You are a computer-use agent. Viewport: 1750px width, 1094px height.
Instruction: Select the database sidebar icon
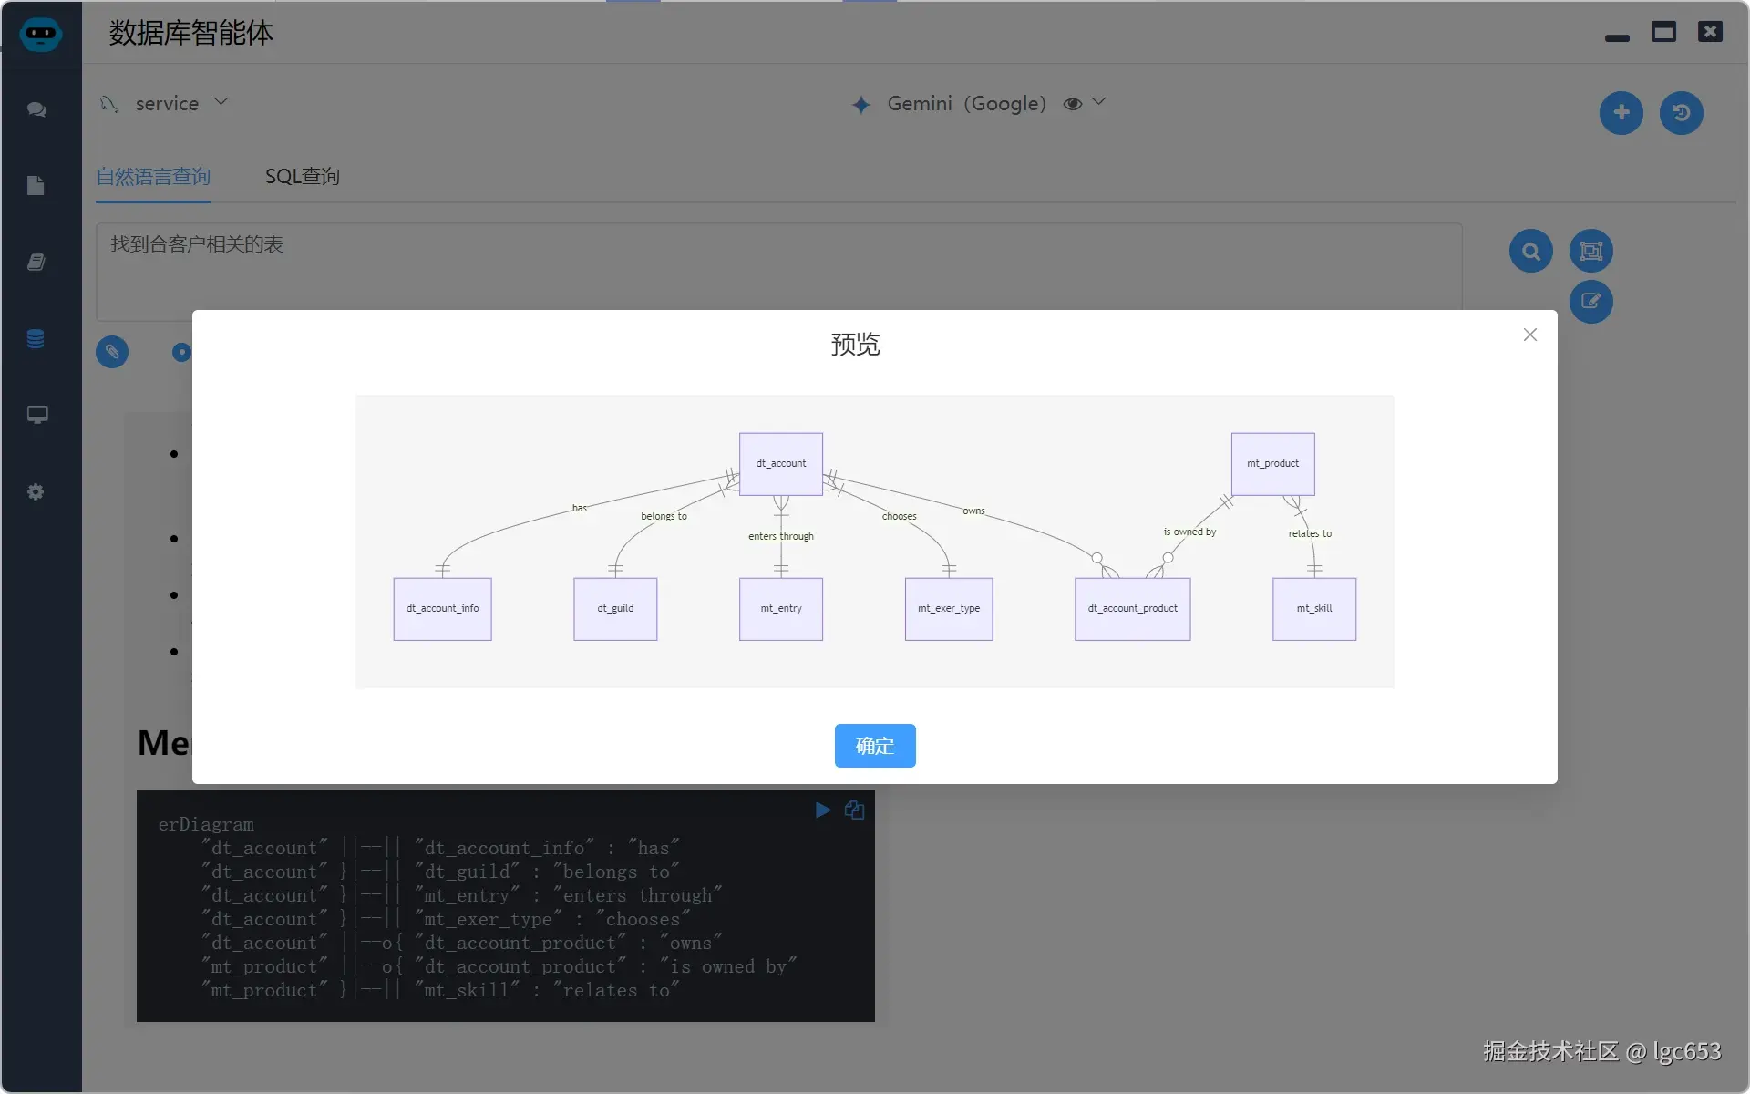(x=36, y=339)
